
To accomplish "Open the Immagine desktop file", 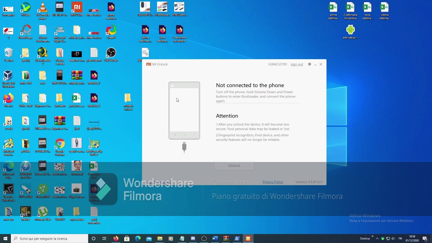I will pyautogui.click(x=8, y=9).
